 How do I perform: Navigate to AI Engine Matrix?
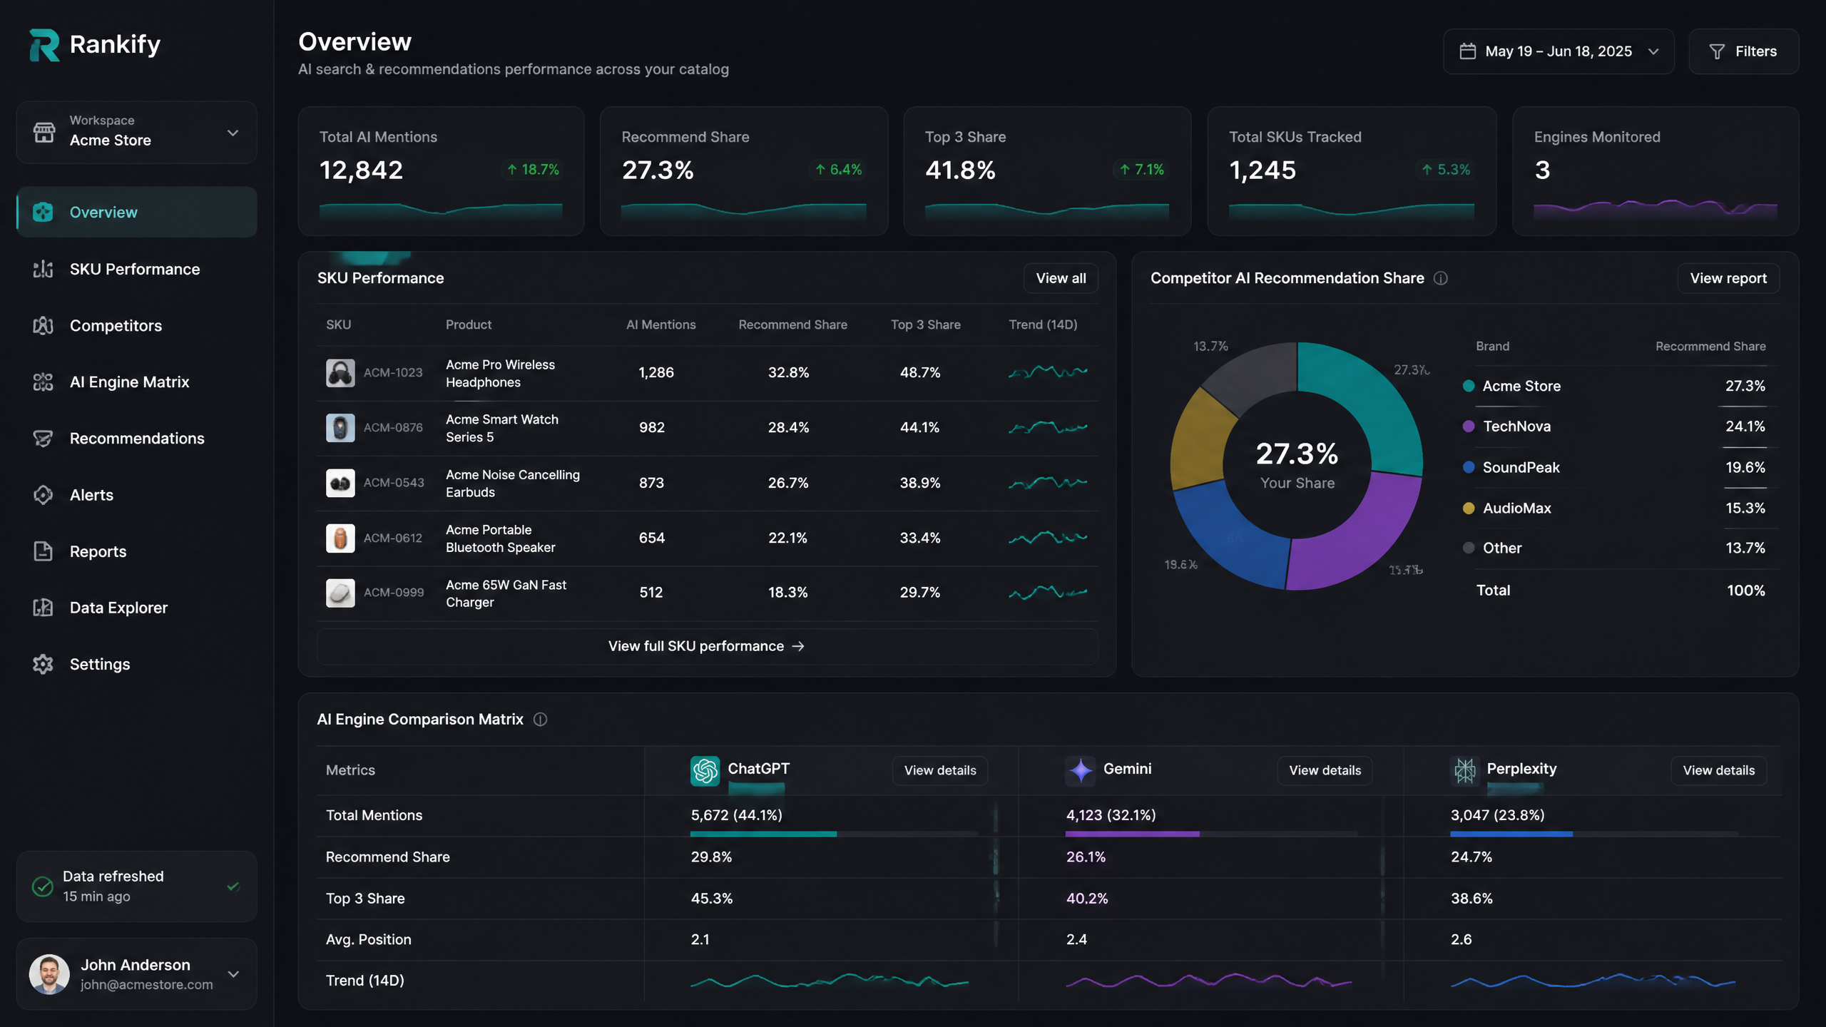click(x=137, y=382)
